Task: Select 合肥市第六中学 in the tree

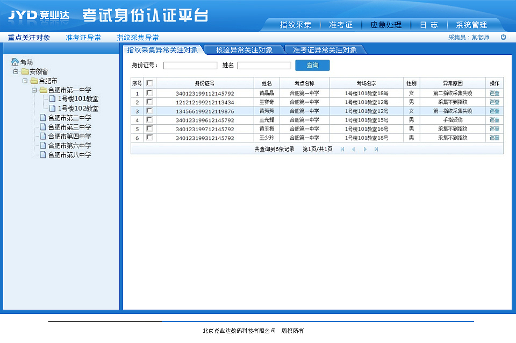Action: (x=69, y=145)
